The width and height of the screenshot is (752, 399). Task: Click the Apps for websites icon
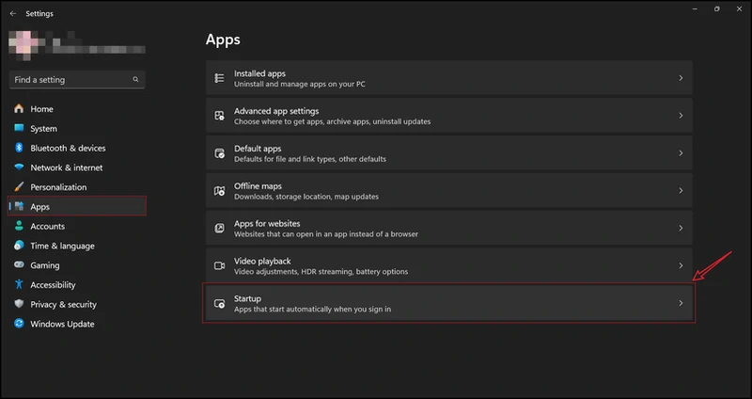pyautogui.click(x=219, y=229)
